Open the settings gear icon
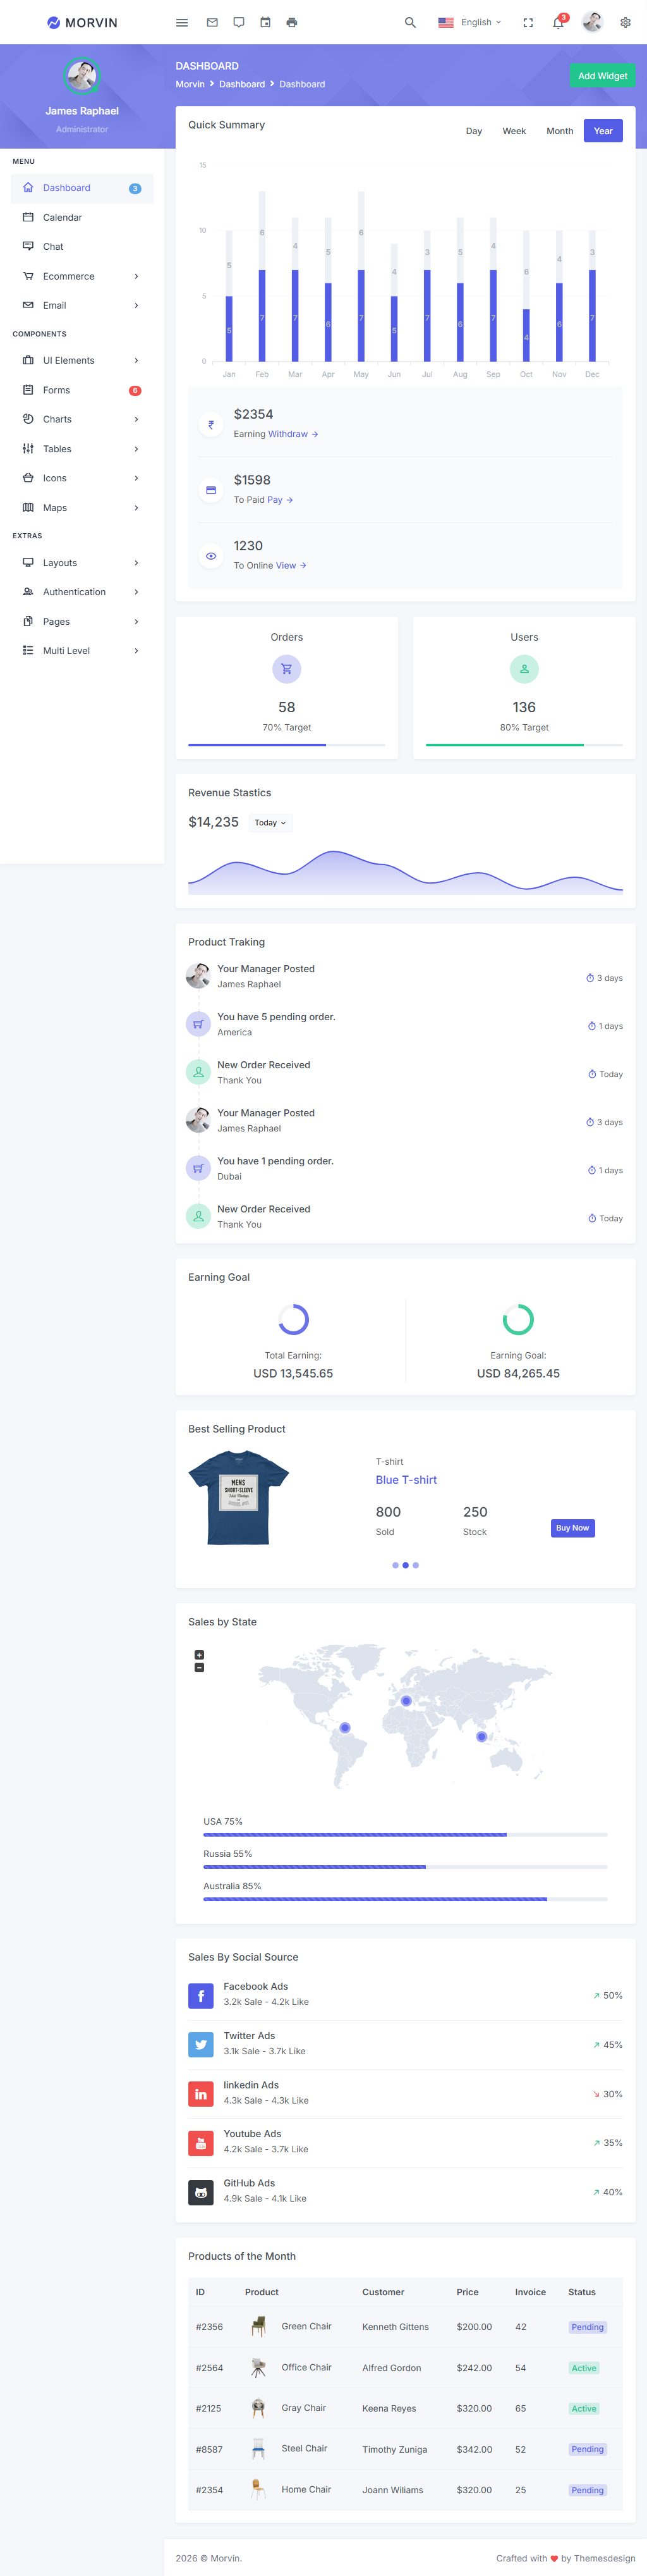647x2576 pixels. coord(625,22)
